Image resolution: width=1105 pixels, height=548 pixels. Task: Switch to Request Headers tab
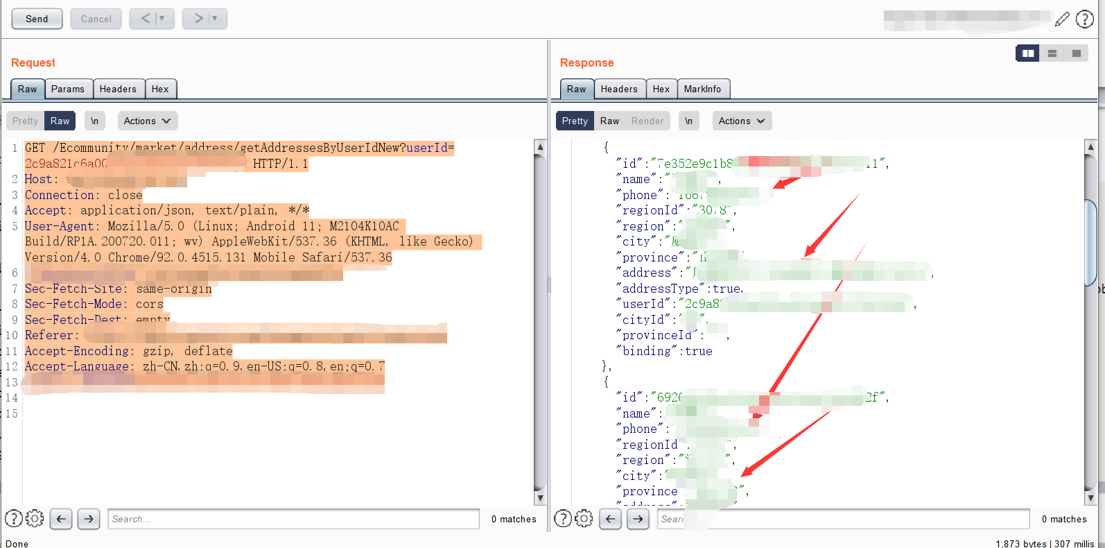(x=118, y=89)
